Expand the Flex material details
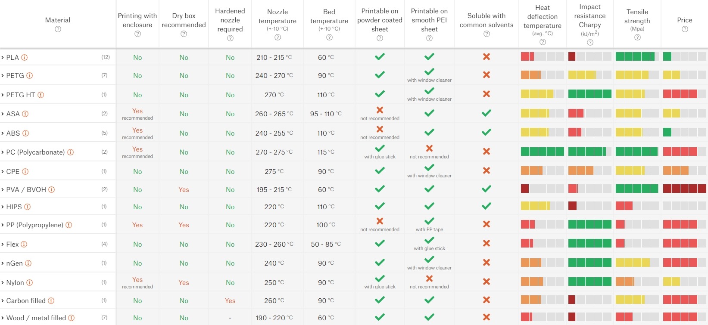The image size is (708, 325). 3,244
